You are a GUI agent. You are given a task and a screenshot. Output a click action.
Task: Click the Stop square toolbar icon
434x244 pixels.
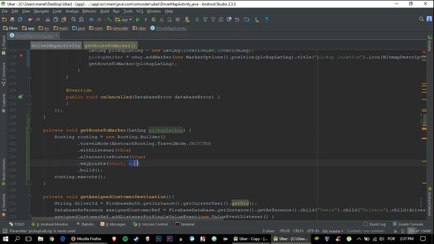click(178, 20)
